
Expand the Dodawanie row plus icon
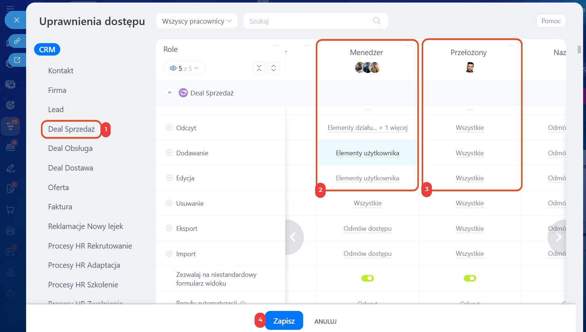tap(169, 153)
